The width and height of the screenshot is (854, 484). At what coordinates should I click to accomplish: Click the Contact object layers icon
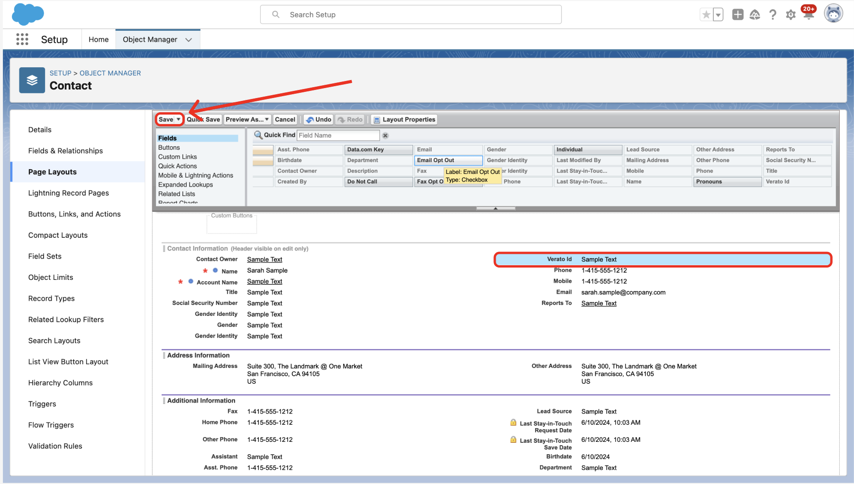tap(32, 80)
